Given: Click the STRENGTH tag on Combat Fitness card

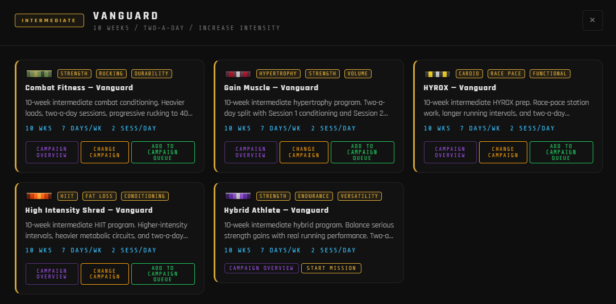Looking at the screenshot, I should [74, 74].
